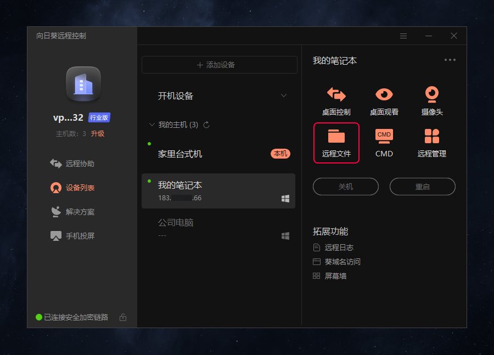Collapse the 开机设备 section
The height and width of the screenshot is (355, 494).
click(x=284, y=95)
